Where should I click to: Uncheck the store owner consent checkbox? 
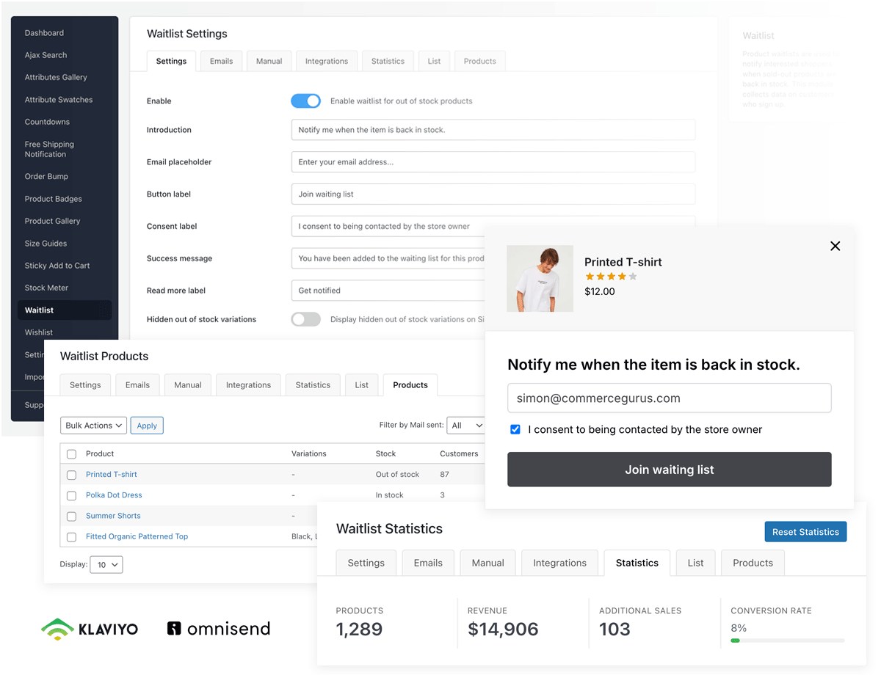(x=515, y=429)
